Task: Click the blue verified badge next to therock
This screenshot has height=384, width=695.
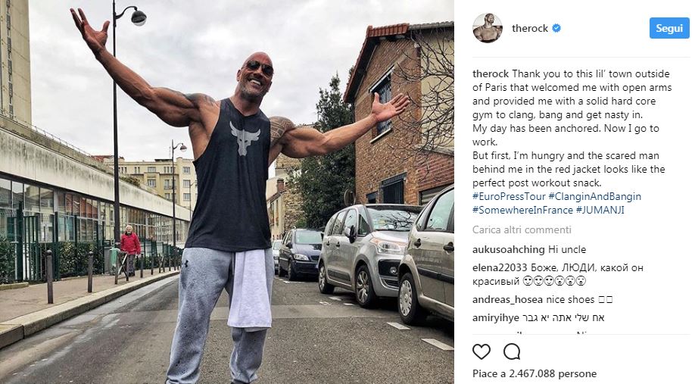Action: 556,28
